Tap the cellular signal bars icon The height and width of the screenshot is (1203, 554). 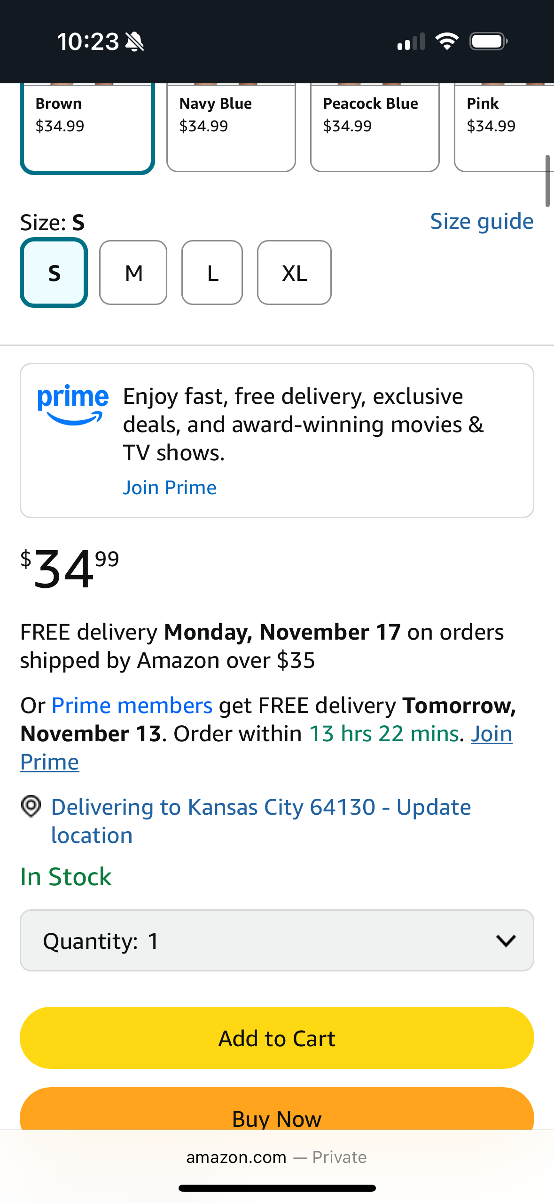[411, 42]
